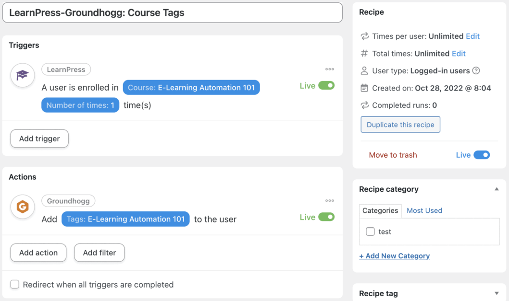Open the Course: E-Learning Automation 101 selector

pos(191,87)
